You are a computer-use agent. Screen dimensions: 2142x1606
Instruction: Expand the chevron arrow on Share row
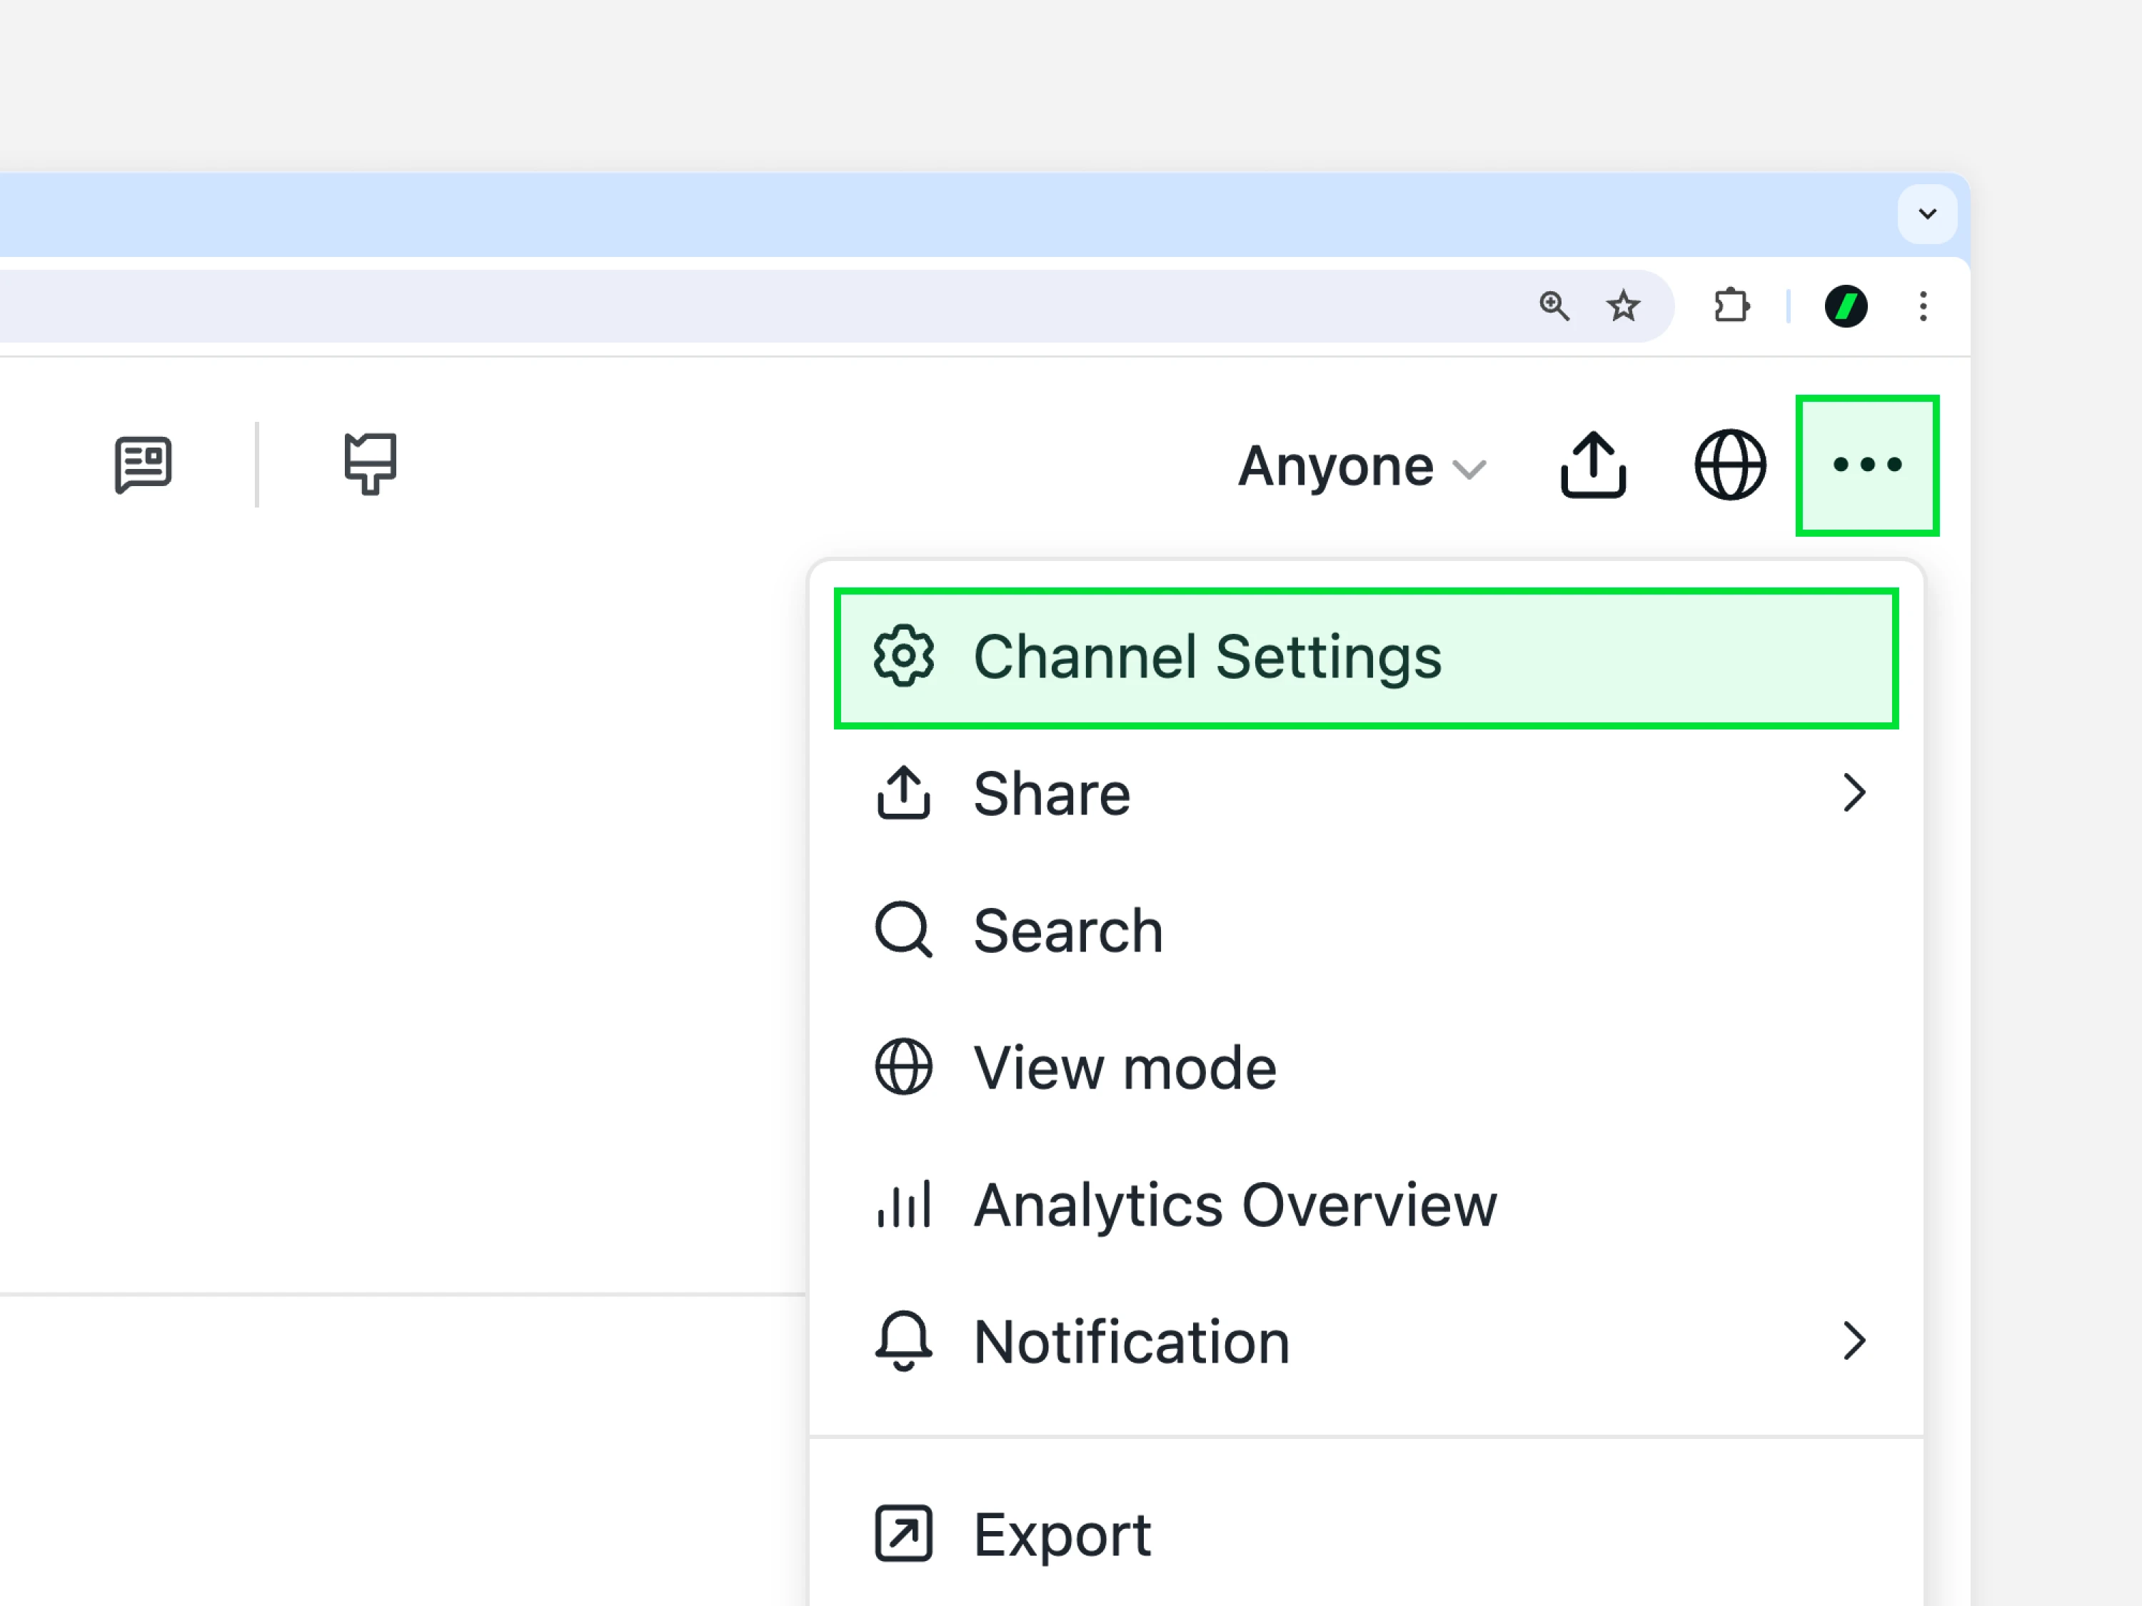(1854, 793)
